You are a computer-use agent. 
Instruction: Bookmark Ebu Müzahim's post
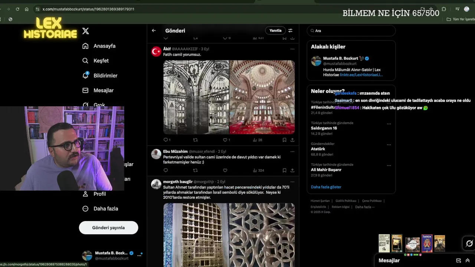pos(284,171)
